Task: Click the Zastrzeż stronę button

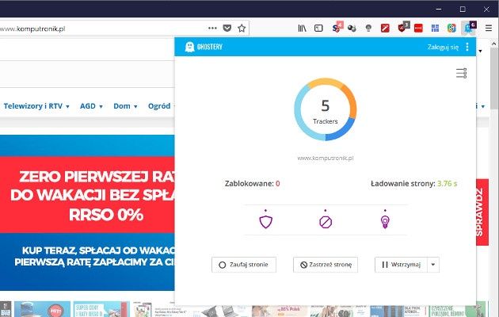Action: (x=326, y=265)
